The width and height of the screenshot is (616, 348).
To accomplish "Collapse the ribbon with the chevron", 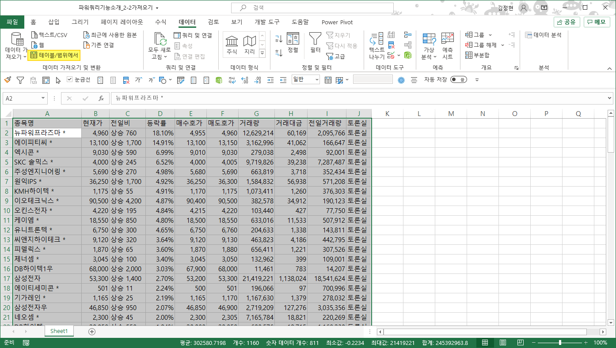I will [x=609, y=68].
